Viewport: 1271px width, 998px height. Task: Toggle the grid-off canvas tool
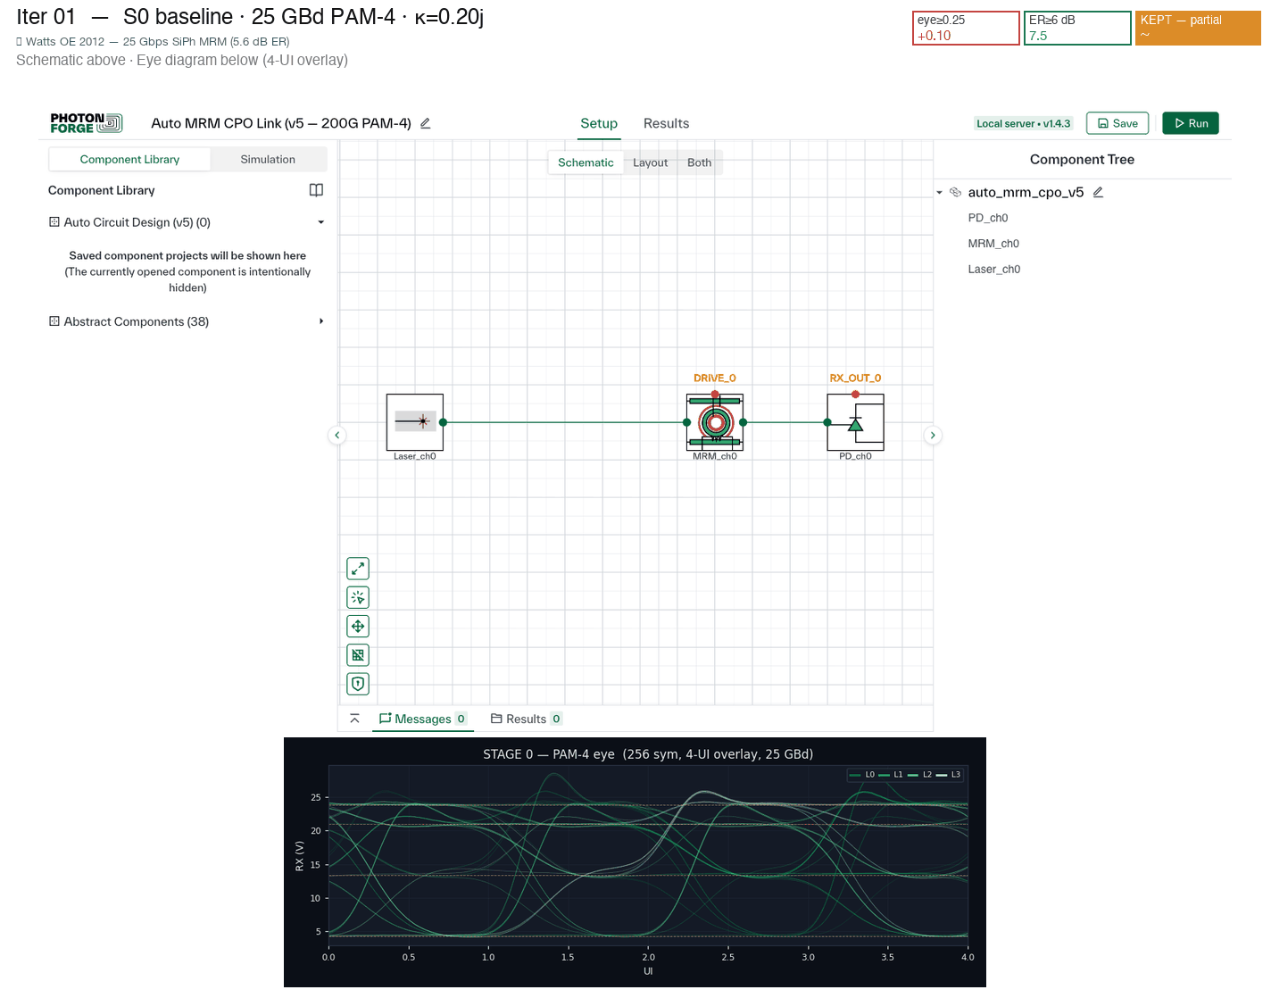point(358,655)
